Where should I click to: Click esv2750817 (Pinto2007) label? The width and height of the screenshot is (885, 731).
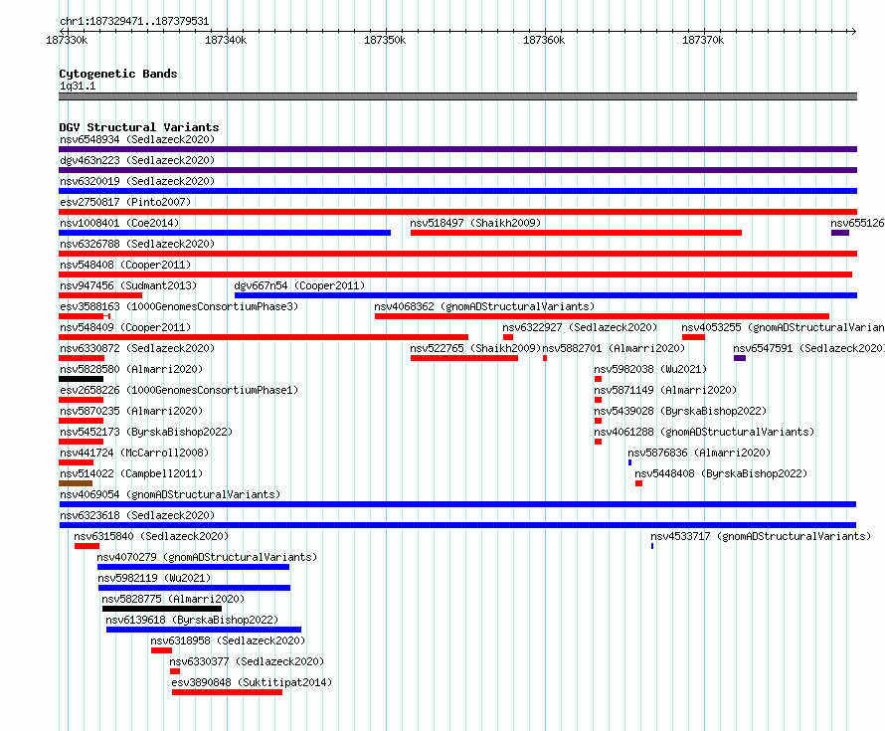[125, 202]
